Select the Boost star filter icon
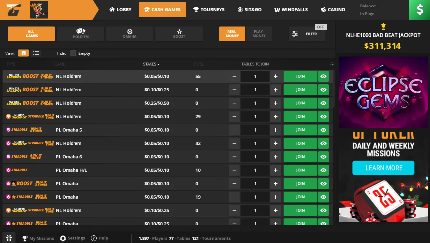This screenshot has height=243, width=430. 179,32
